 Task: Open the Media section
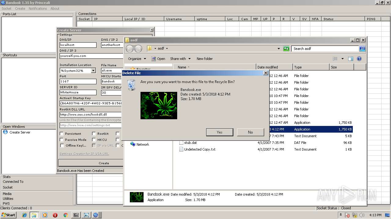coord(7,194)
